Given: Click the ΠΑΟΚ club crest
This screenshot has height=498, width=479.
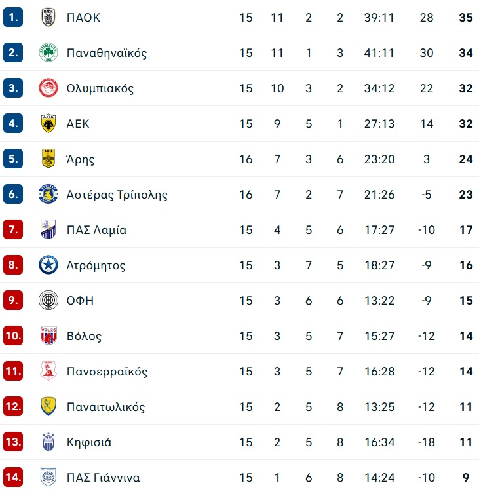Looking at the screenshot, I should [48, 18].
